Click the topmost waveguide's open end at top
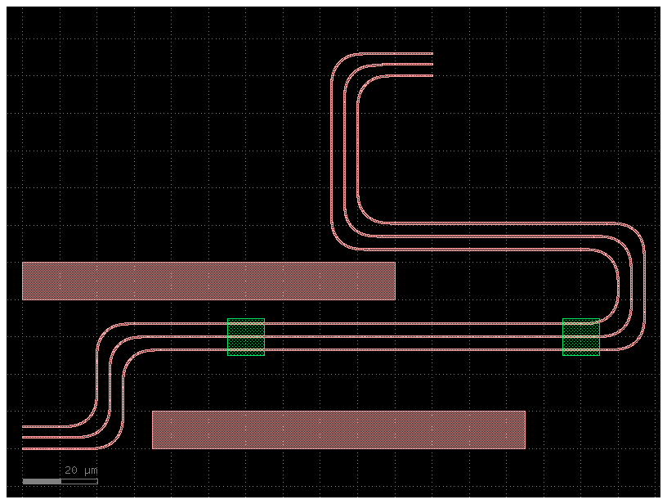Viewport: 667px width, 504px height. pyautogui.click(x=431, y=54)
